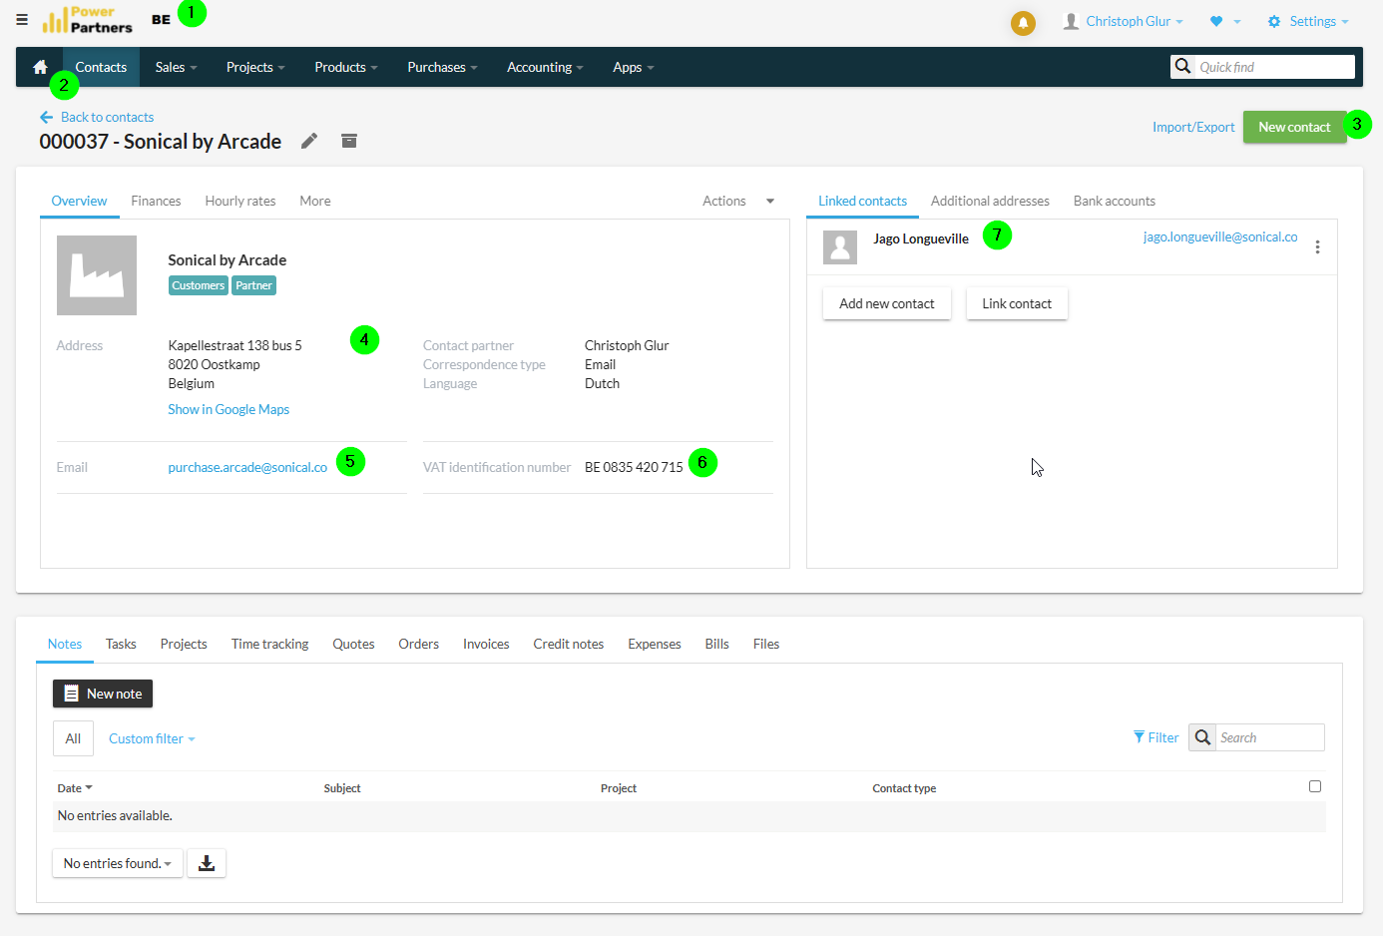The height and width of the screenshot is (936, 1383).
Task: Click the Quick find input field
Action: 1274,67
